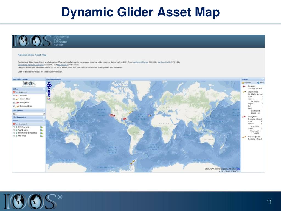Click Spray gliders icon in the Legends panel
The image size is (281, 211).
tap(244, 117)
